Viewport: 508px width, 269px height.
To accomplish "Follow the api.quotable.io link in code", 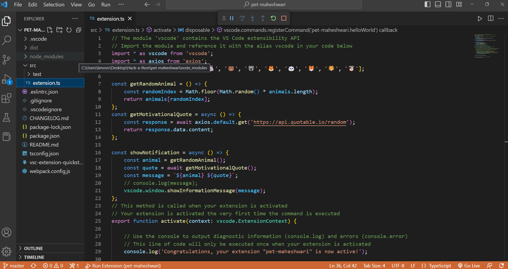I will click(299, 122).
